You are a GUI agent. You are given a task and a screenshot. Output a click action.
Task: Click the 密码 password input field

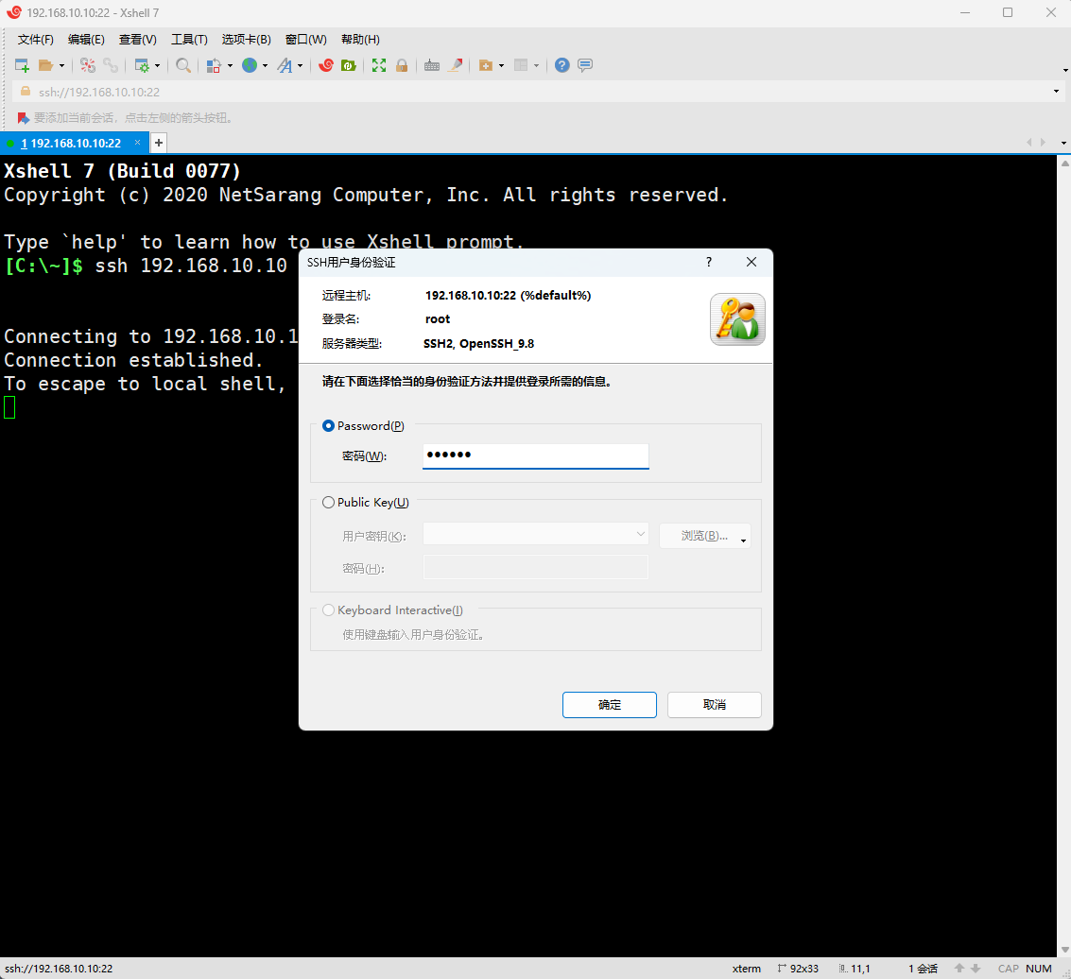(x=535, y=455)
